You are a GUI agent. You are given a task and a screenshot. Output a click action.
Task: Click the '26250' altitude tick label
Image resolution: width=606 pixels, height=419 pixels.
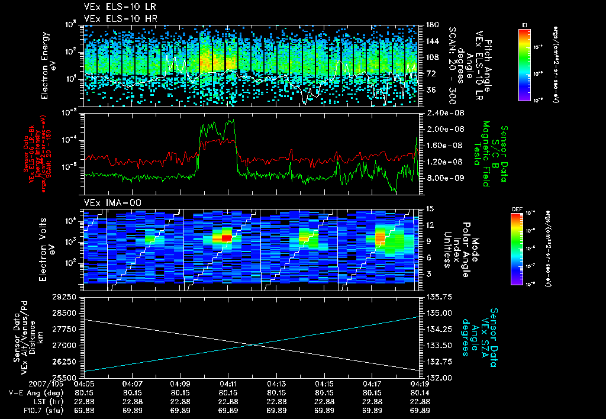tap(64, 362)
